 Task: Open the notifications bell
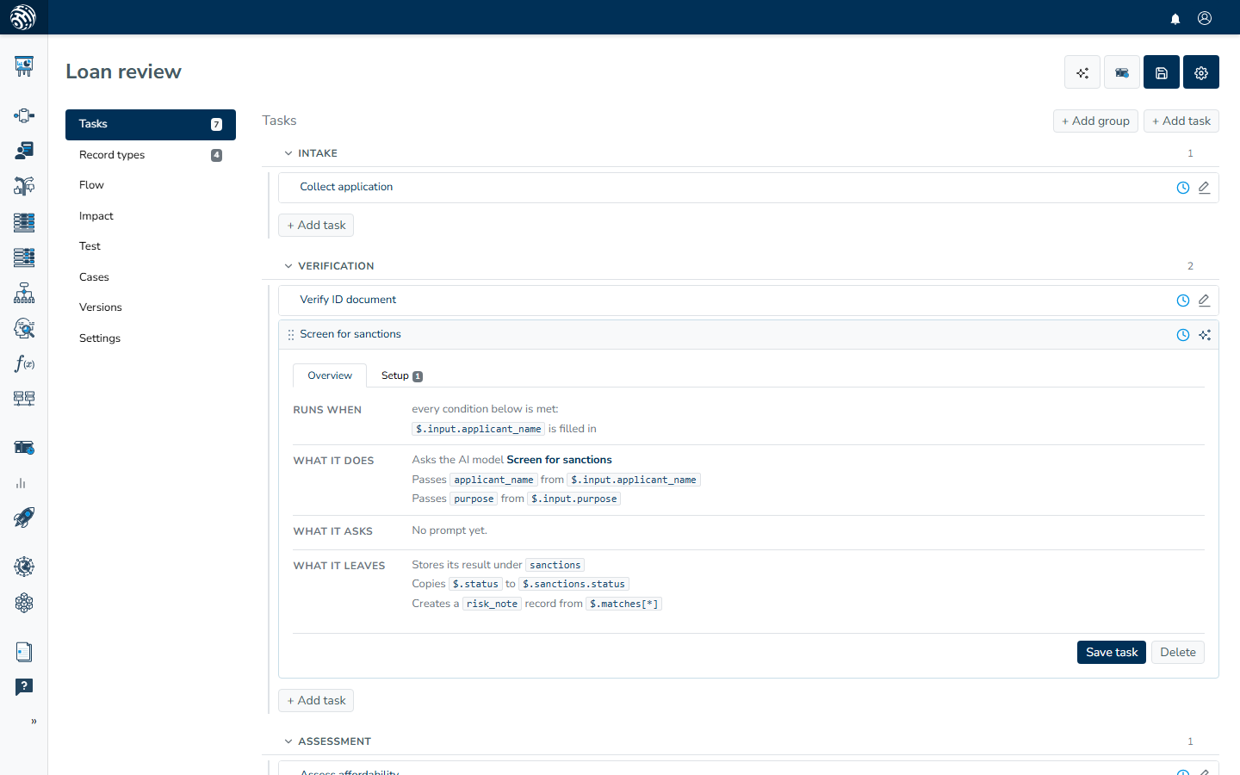coord(1175,18)
